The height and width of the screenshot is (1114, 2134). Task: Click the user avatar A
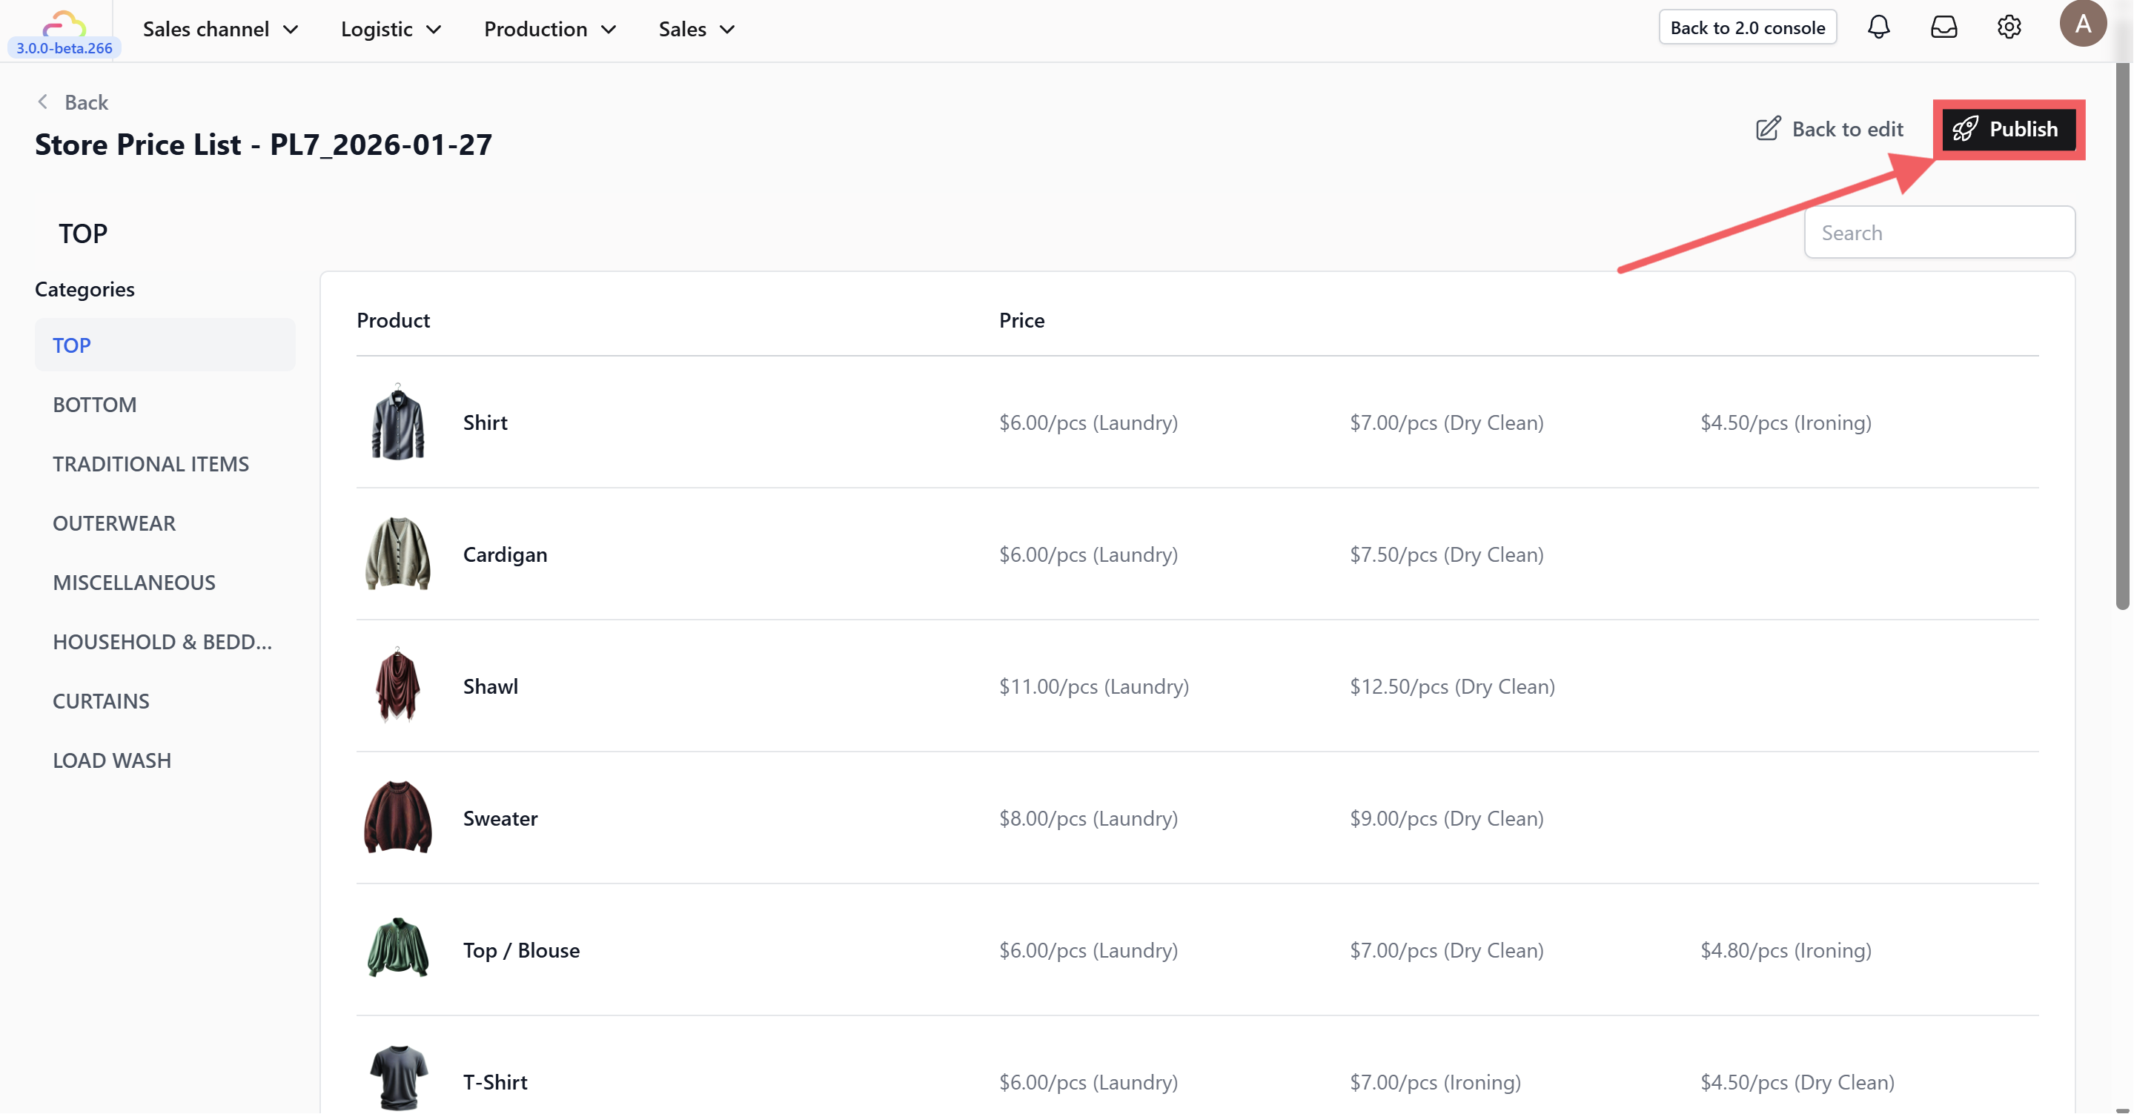click(x=2082, y=24)
